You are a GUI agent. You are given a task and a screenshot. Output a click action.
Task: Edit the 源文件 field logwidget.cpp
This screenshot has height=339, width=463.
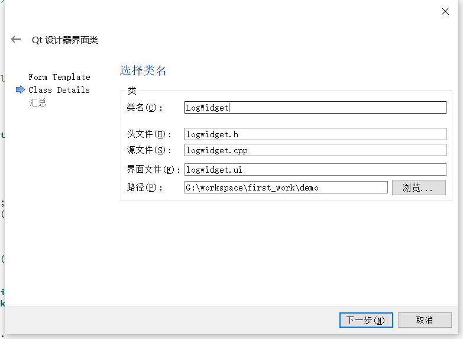(x=315, y=150)
